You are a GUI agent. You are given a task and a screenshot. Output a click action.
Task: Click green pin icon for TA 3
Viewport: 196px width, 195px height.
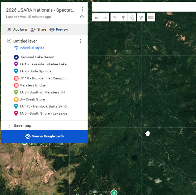[x=16, y=92]
